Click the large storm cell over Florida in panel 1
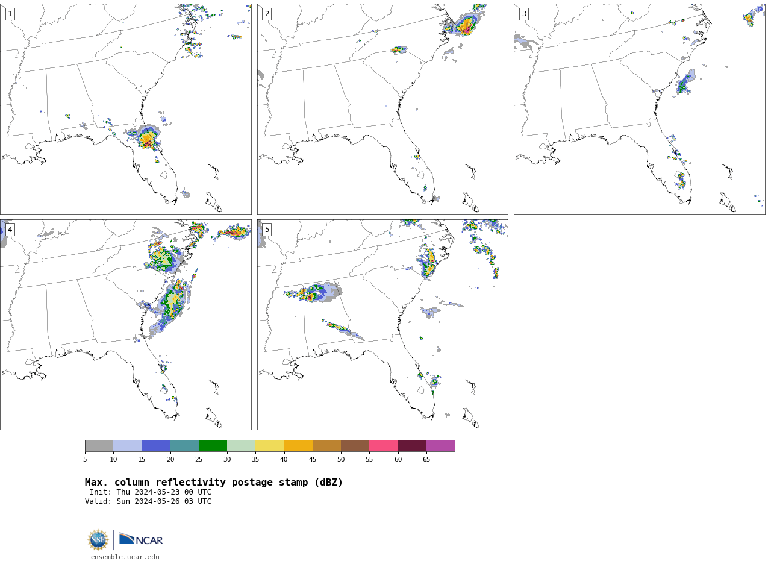The image size is (771, 564). tap(146, 138)
